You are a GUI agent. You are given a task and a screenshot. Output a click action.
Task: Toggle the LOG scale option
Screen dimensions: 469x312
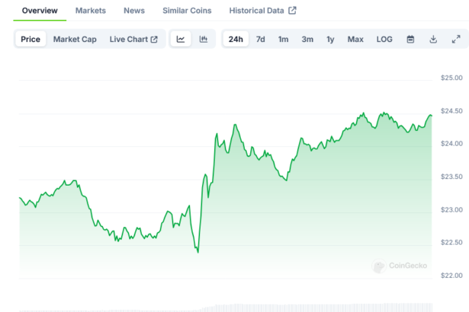pos(384,40)
